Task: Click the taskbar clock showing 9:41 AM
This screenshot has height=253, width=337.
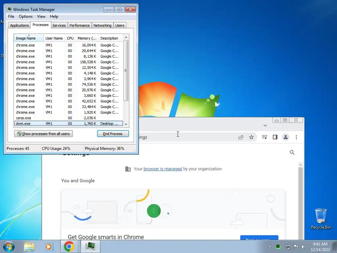Action: tap(320, 247)
